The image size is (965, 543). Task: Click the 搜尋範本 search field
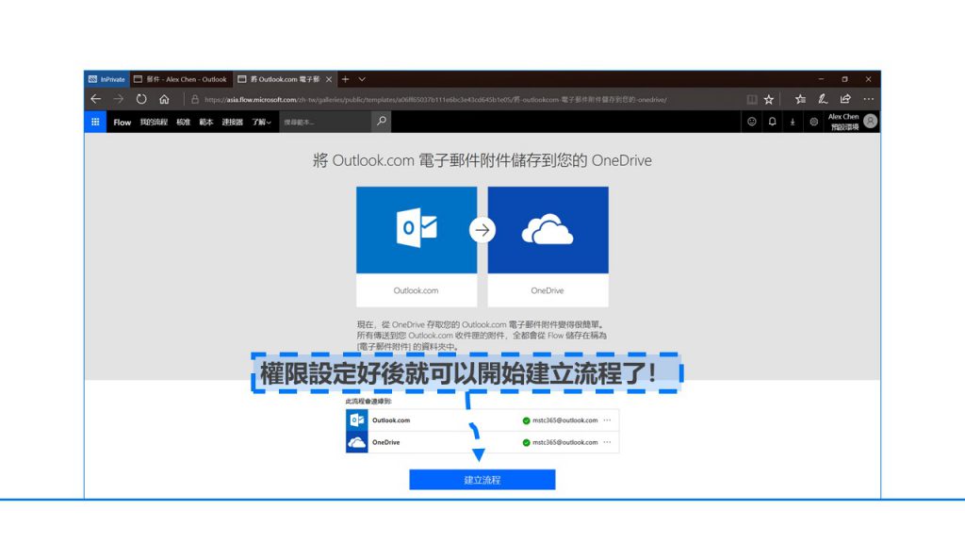coord(325,122)
